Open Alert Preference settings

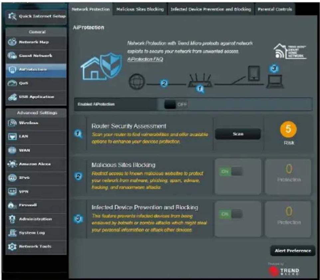(293, 251)
